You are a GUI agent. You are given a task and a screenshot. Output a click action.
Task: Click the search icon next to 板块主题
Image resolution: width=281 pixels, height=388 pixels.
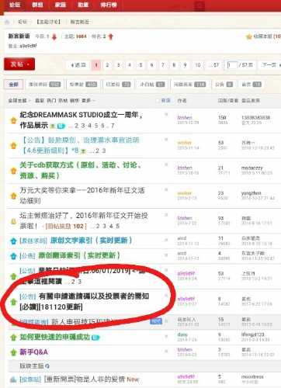[x=47, y=366]
